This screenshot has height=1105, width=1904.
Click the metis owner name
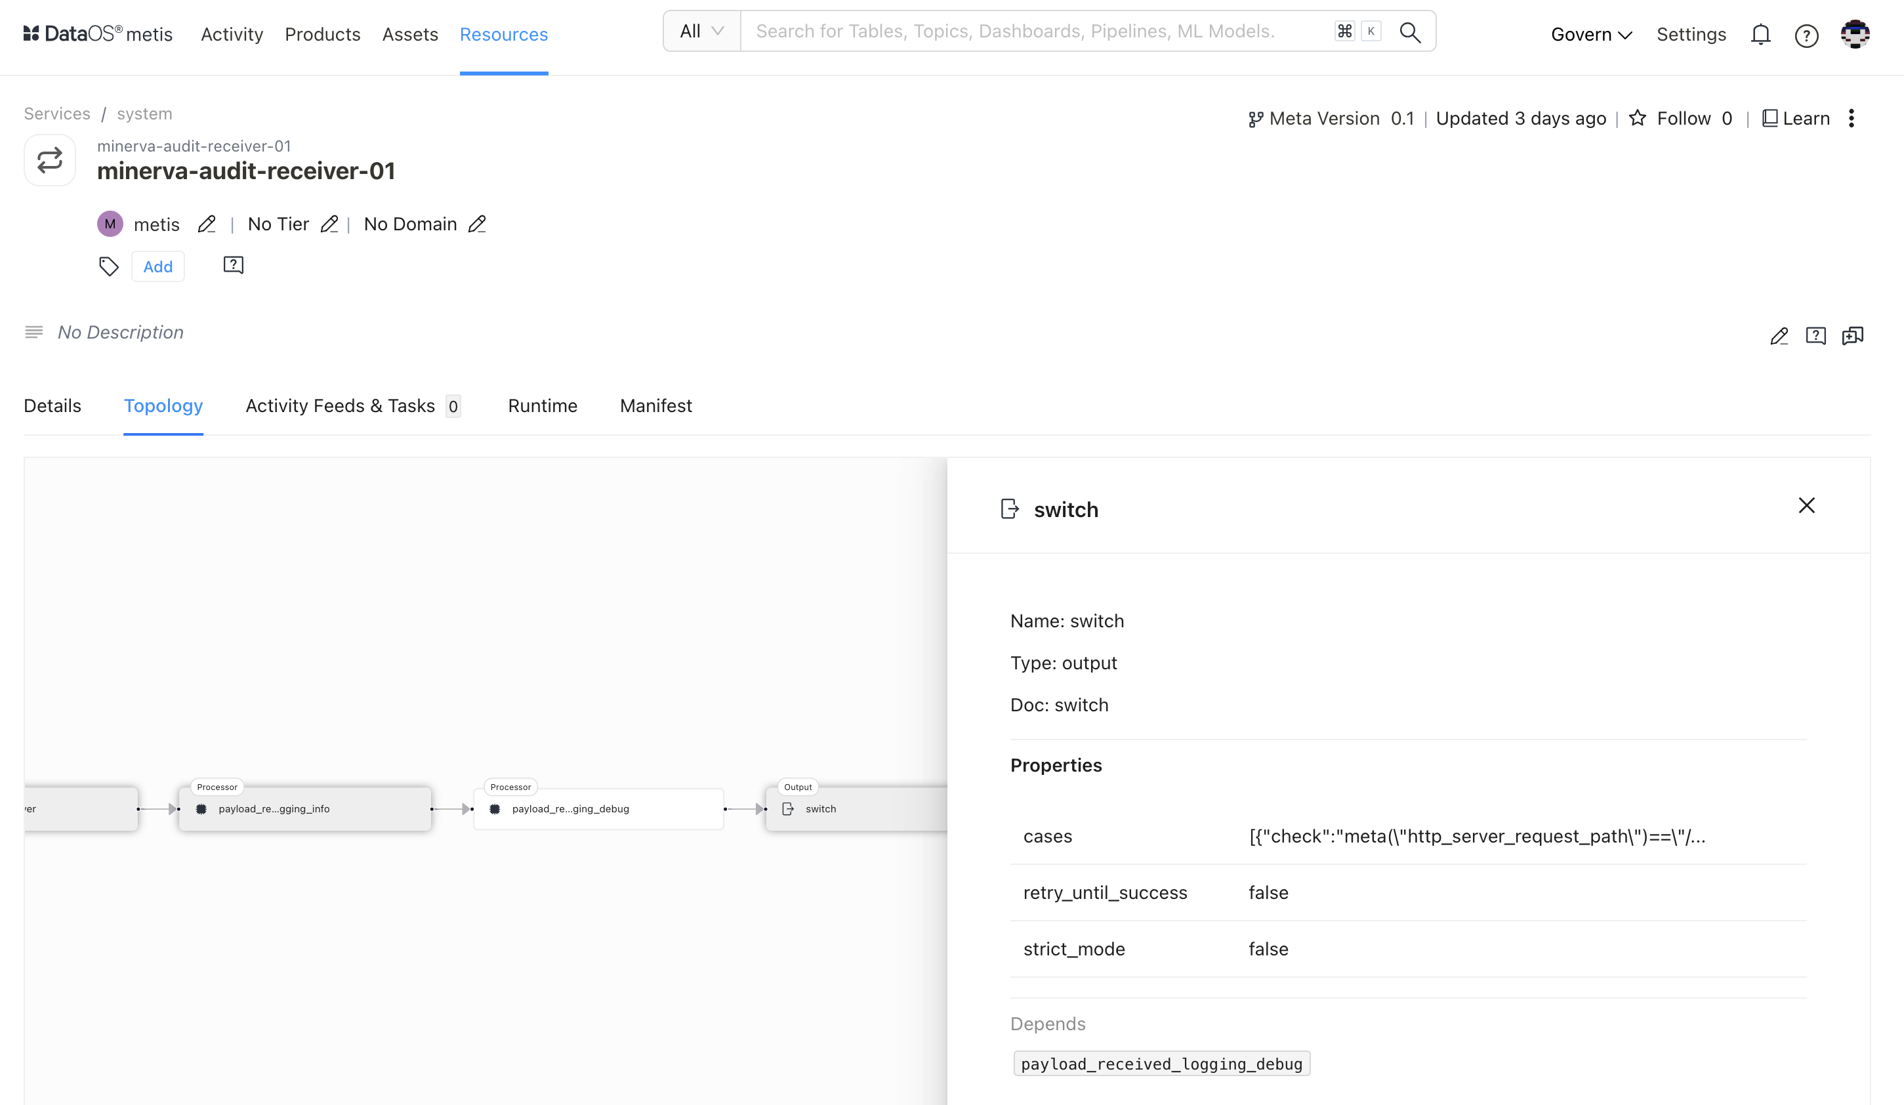point(156,224)
